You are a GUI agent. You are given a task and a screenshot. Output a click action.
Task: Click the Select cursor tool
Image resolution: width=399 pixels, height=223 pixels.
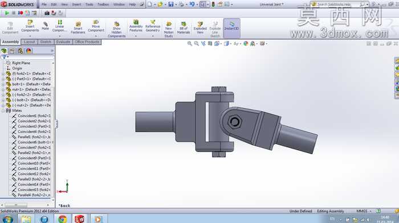coord(202,5)
